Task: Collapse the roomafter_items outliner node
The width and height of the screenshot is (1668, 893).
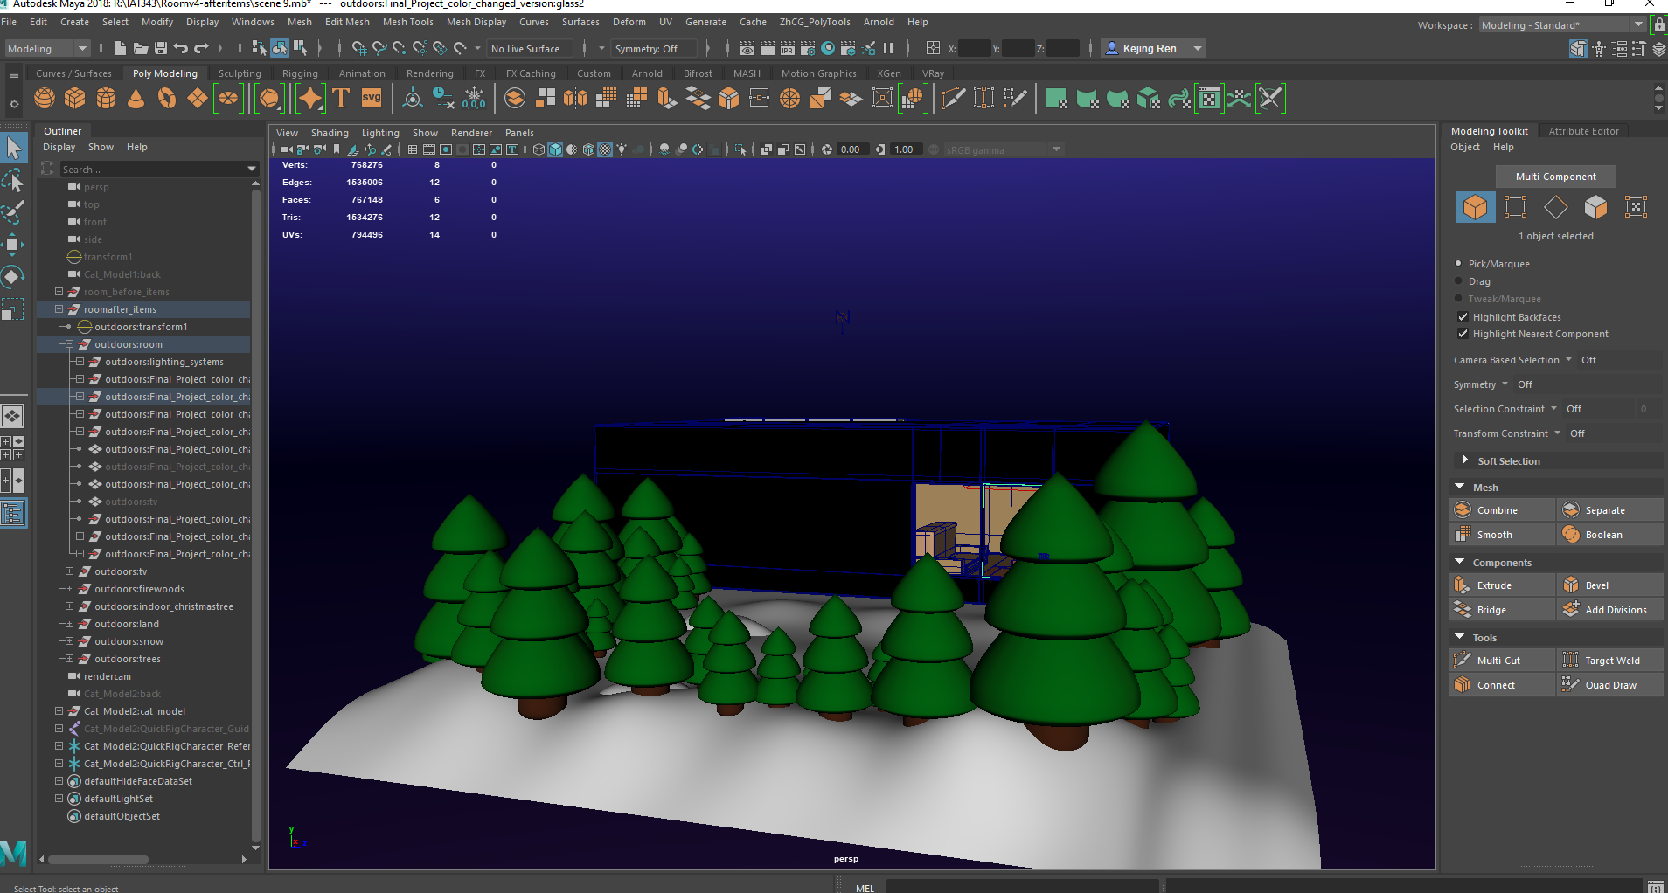Action: pos(59,309)
